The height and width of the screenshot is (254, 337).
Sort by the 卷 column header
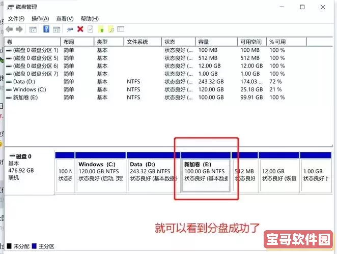coord(33,42)
